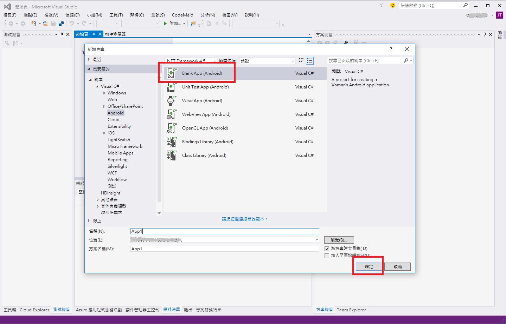Expand the iOS tree node
This screenshot has width=506, height=324.
tap(104, 133)
